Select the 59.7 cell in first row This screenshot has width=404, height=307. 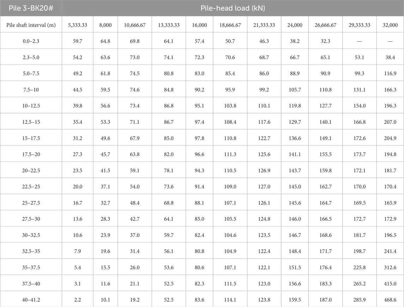pyautogui.click(x=78, y=41)
